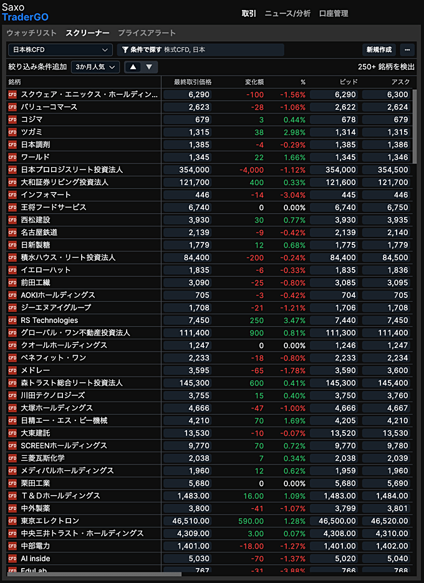Switch to the プライスアラート tab
The height and width of the screenshot is (583, 424).
point(147,33)
